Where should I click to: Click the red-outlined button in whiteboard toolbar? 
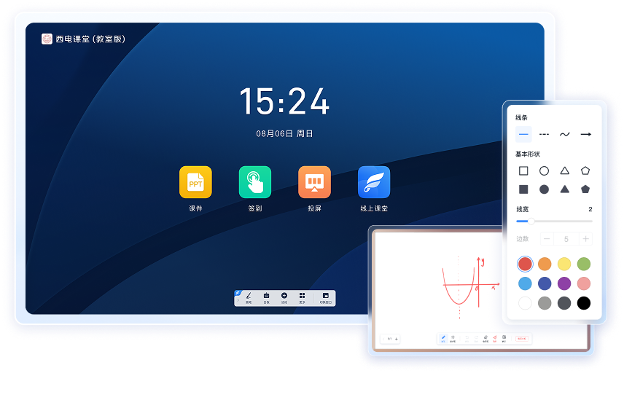[x=521, y=338]
